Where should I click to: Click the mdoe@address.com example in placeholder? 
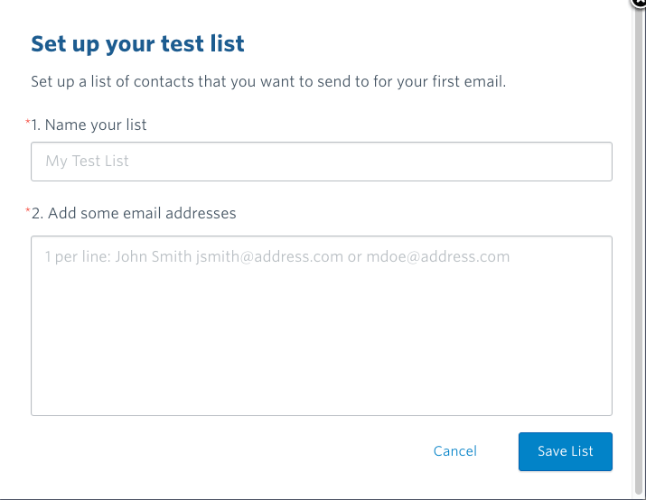(x=438, y=257)
